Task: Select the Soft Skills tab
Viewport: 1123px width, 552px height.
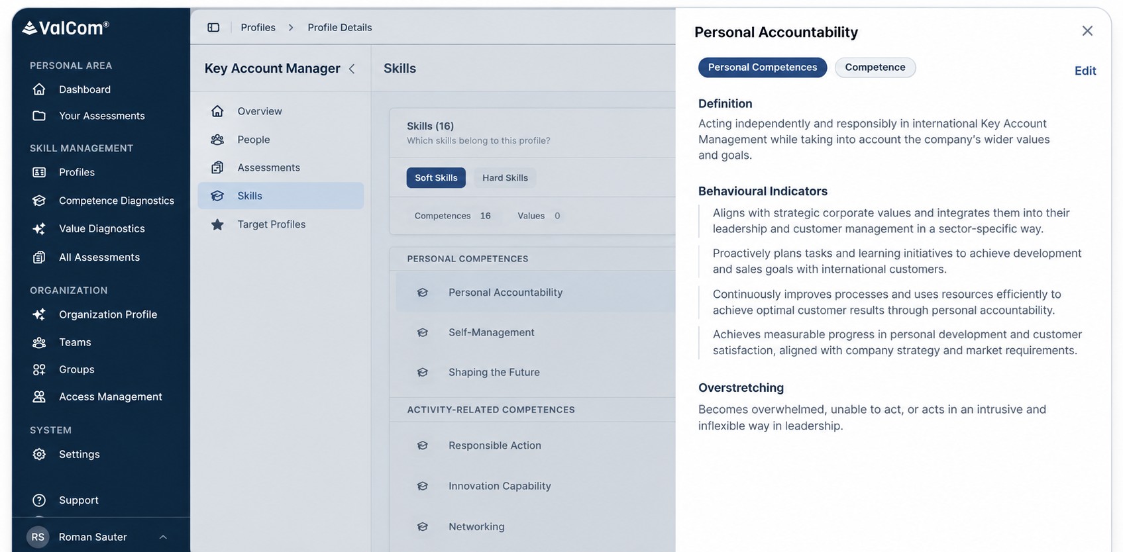Action: (436, 177)
